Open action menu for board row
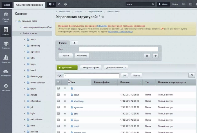 [64, 126]
